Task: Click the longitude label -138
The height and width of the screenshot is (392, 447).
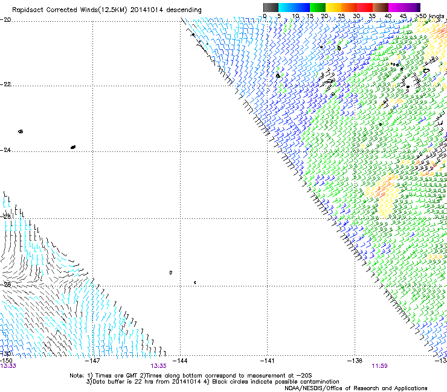Action: coord(355,361)
